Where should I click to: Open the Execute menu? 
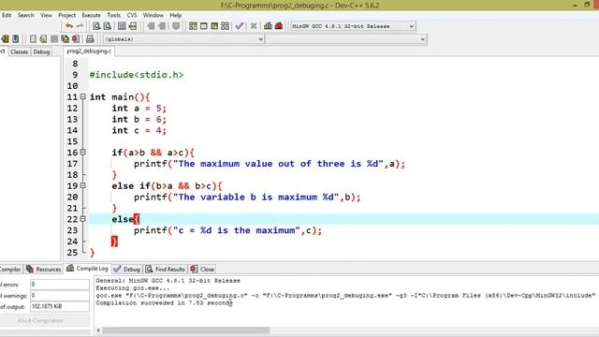pos(92,15)
